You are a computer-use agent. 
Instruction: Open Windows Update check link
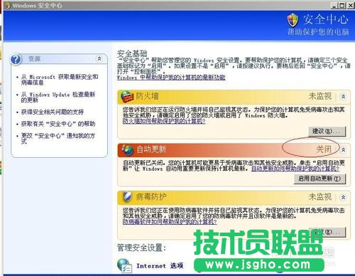click(x=58, y=97)
